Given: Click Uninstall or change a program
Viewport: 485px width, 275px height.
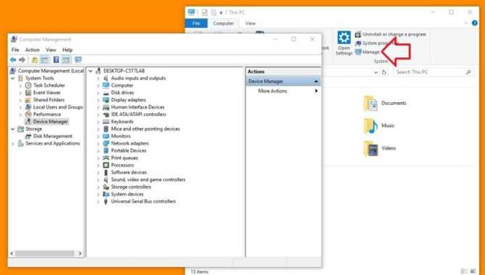Looking at the screenshot, I should click(391, 34).
